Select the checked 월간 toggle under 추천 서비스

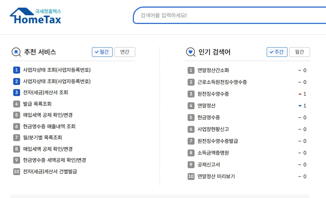(102, 52)
